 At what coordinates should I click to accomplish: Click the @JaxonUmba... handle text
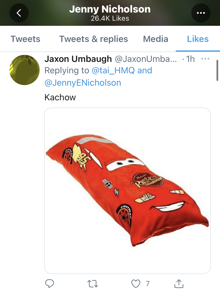[x=145, y=59]
